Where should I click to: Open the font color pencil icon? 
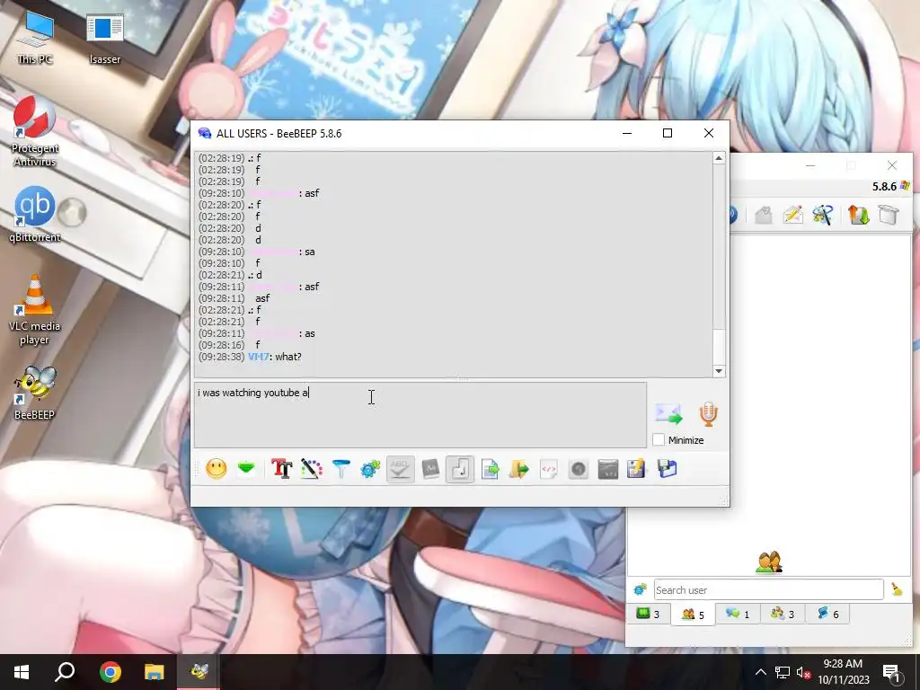312,469
